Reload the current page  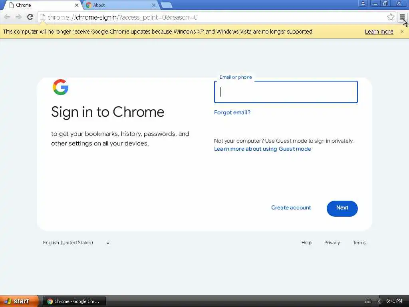click(30, 17)
